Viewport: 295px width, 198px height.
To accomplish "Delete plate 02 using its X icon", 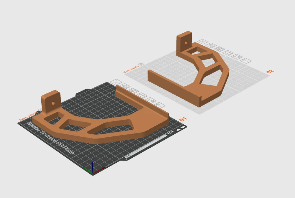I will pos(203,42).
